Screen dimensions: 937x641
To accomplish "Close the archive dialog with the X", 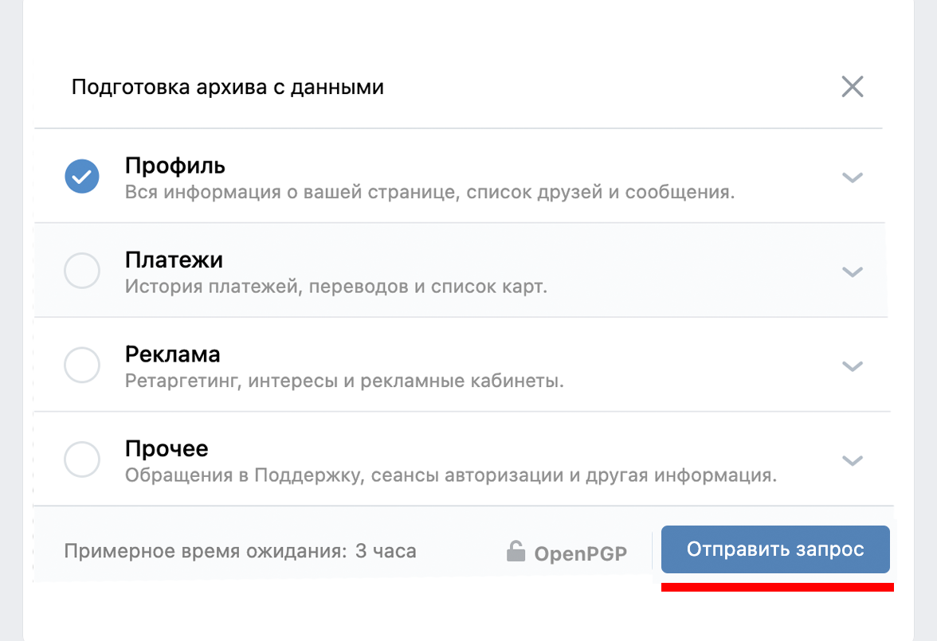I will tap(852, 86).
